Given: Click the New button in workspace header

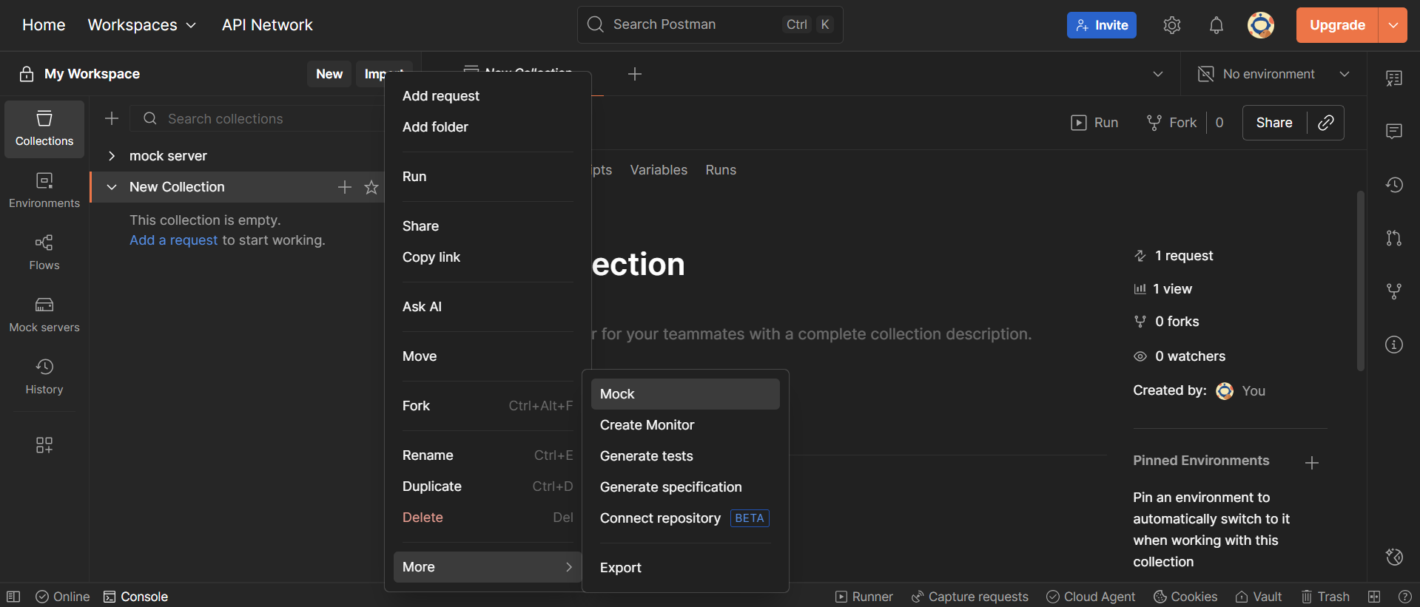Looking at the screenshot, I should pyautogui.click(x=329, y=74).
